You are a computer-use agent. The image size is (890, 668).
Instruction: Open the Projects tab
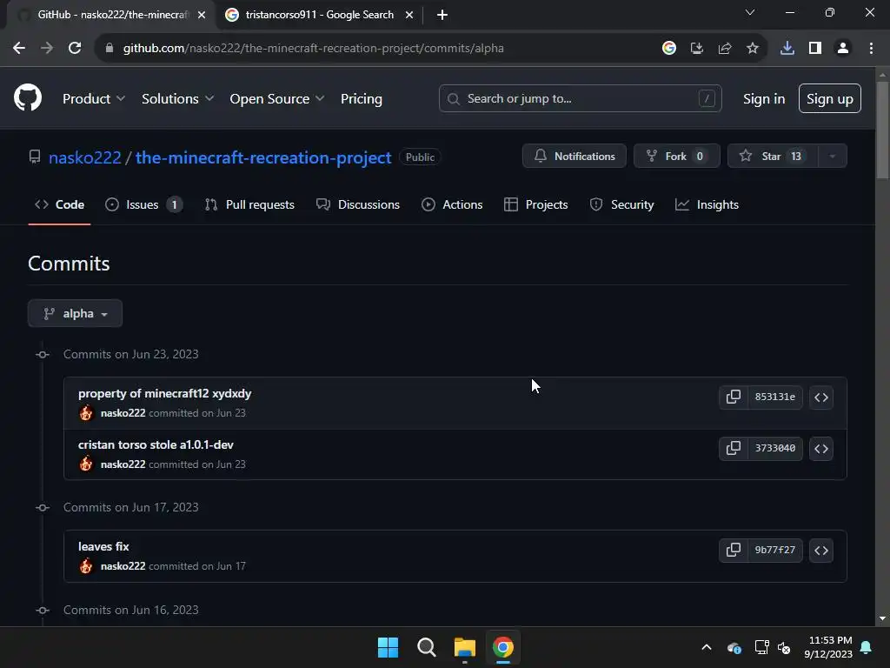[x=535, y=204]
